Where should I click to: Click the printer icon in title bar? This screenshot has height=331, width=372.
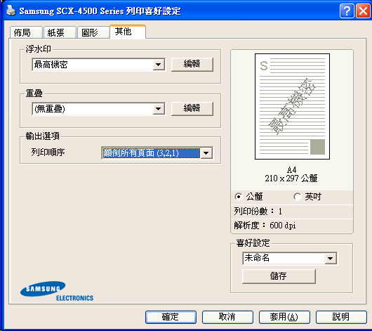click(x=11, y=11)
